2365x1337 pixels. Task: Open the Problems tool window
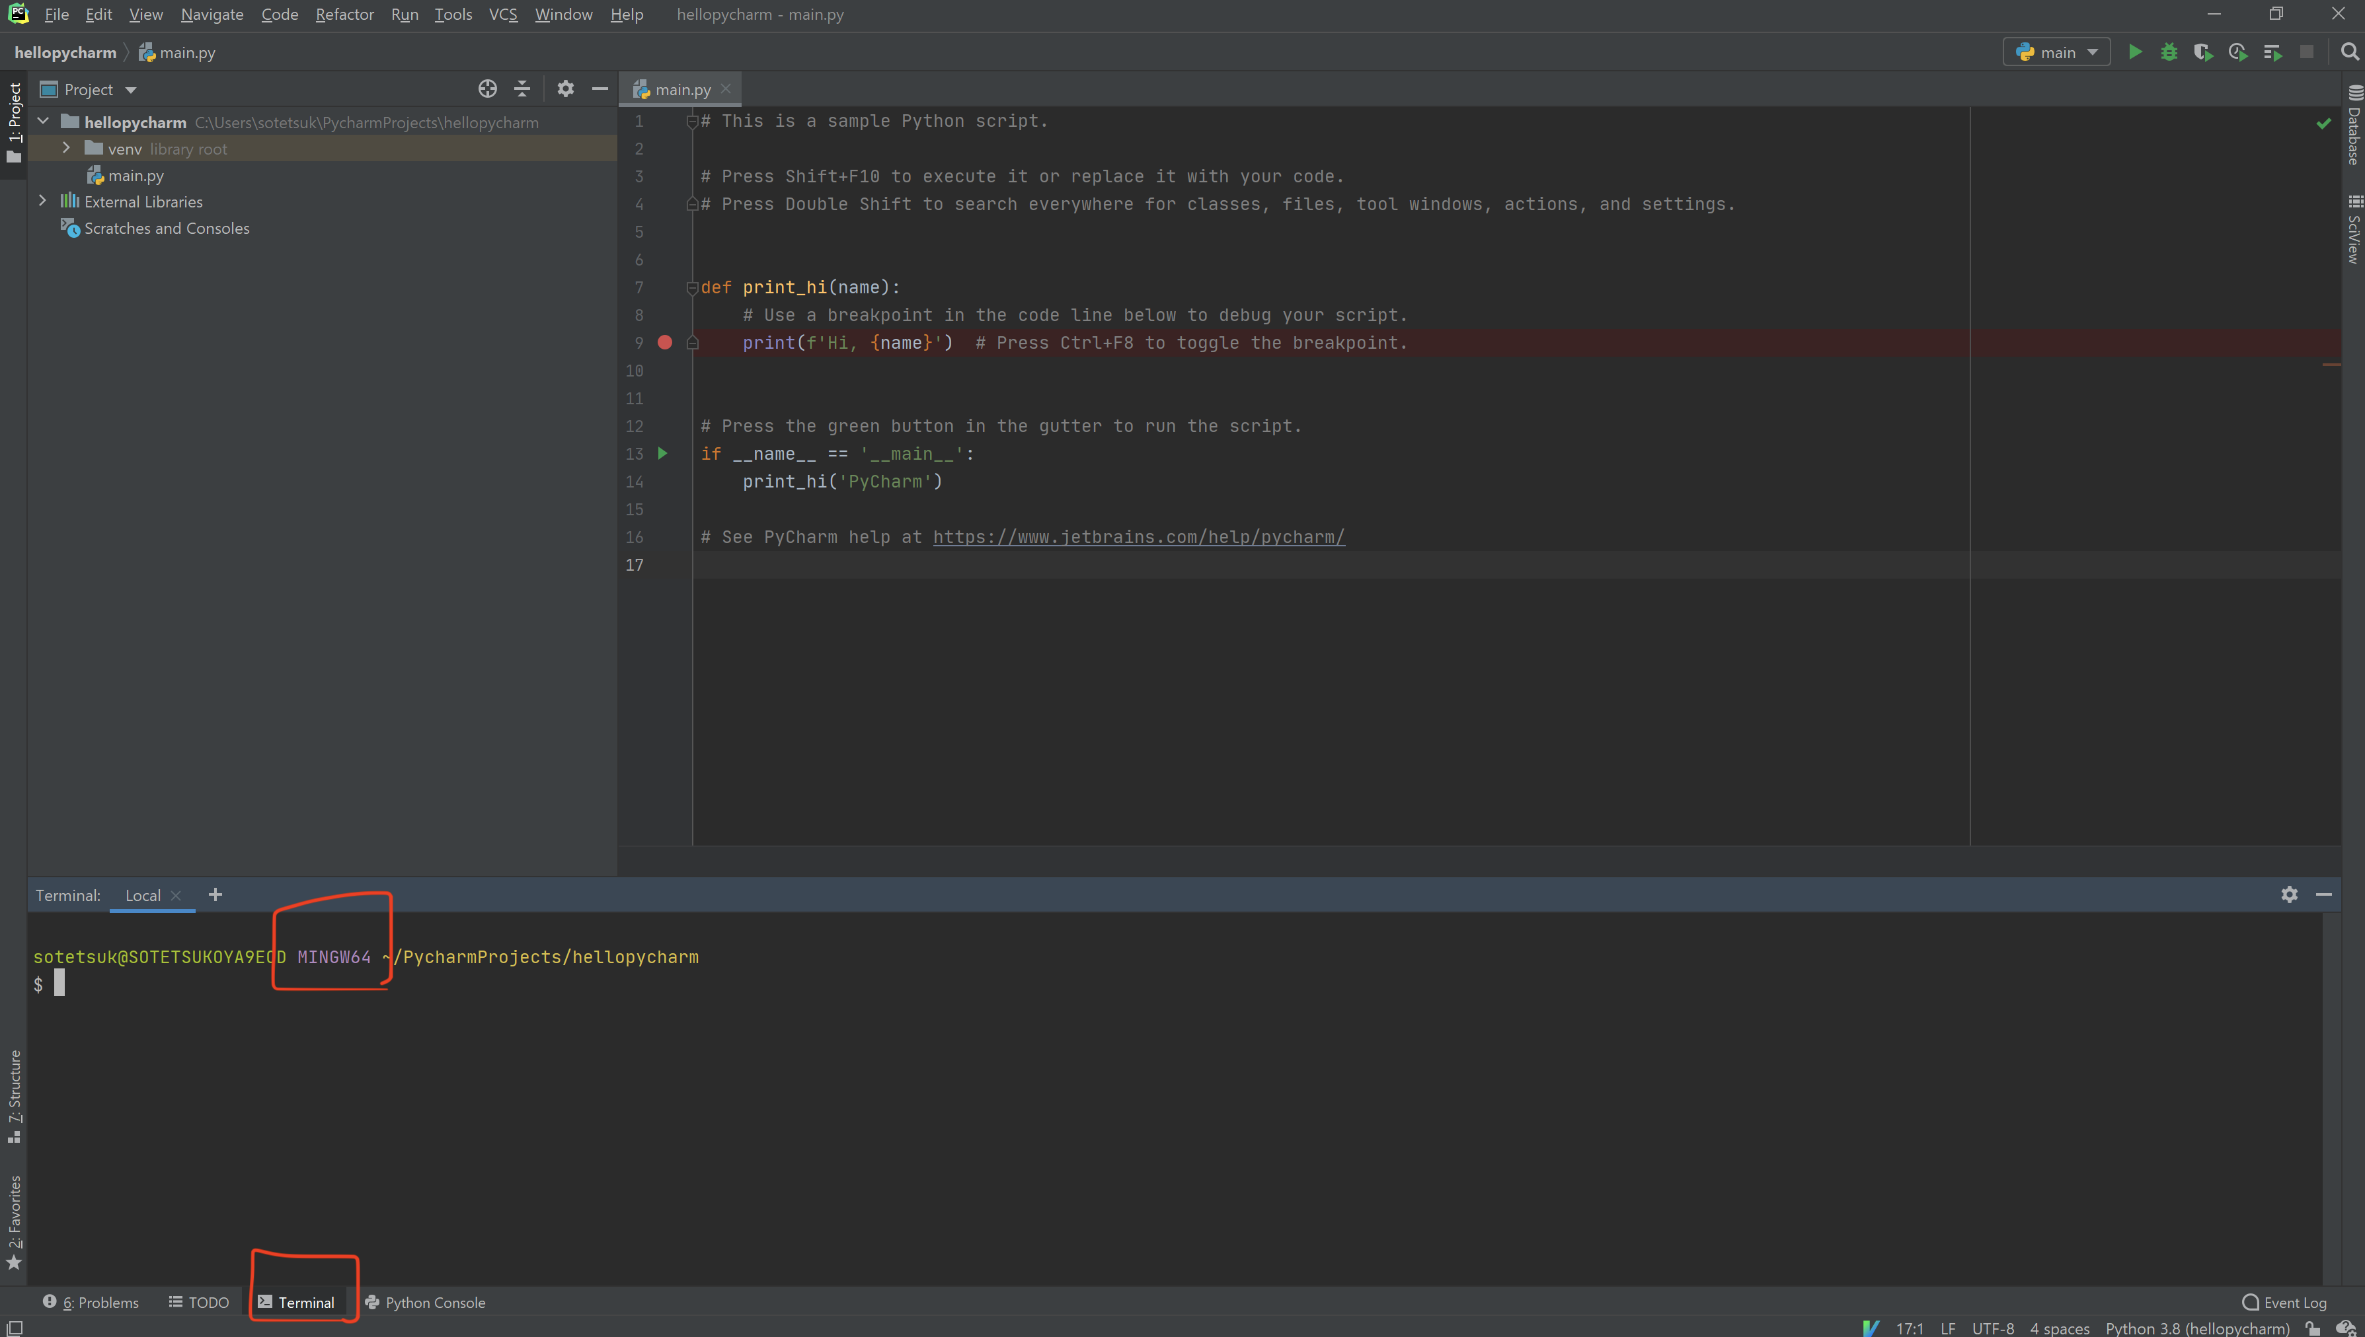(91, 1302)
